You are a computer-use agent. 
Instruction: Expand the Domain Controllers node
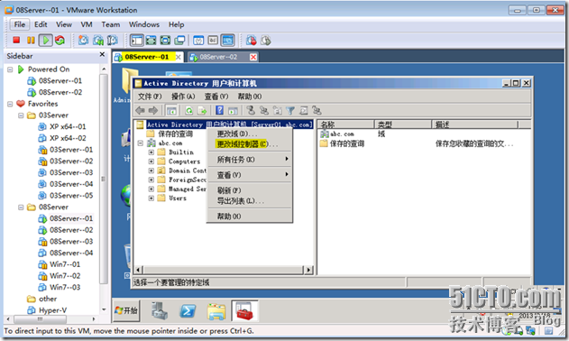pos(151,170)
